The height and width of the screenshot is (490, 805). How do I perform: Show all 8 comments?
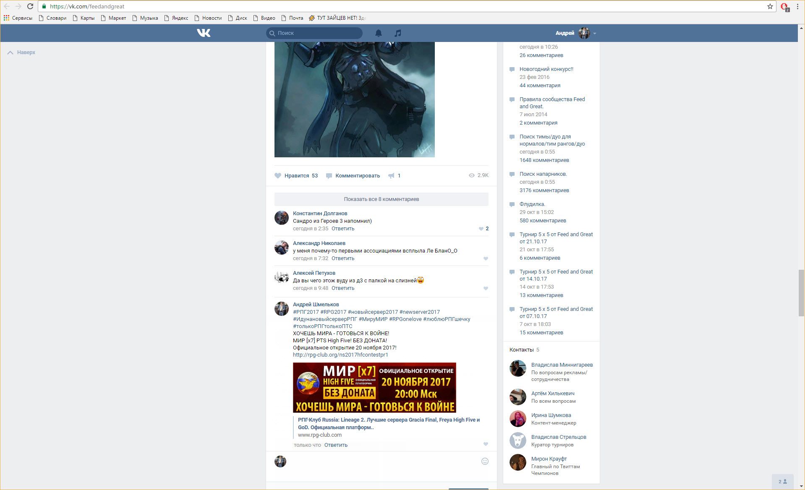tap(381, 199)
